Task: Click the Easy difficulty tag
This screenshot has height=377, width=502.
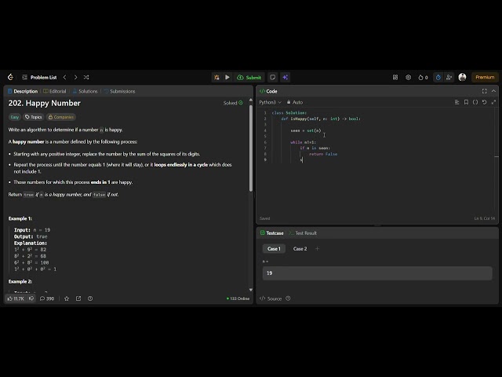Action: coord(15,117)
